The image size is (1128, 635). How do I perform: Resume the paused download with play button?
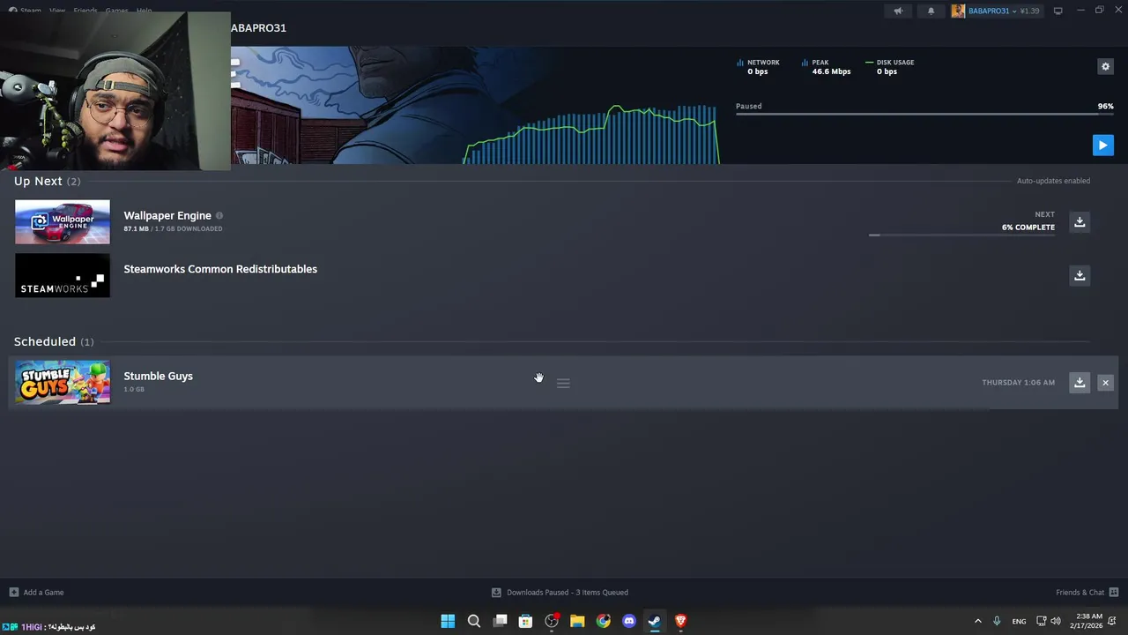coord(1102,146)
